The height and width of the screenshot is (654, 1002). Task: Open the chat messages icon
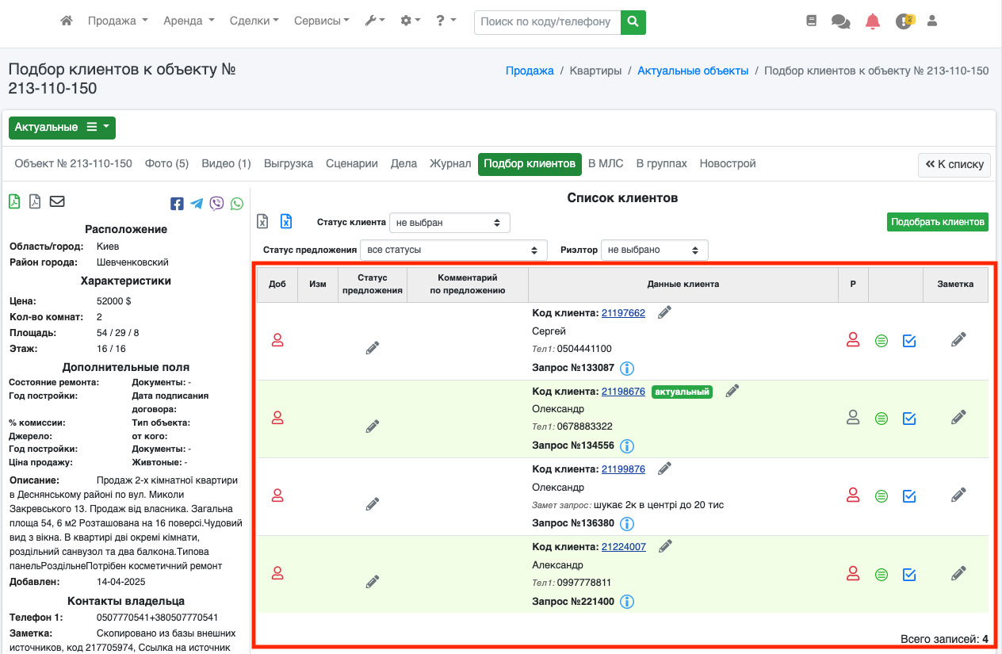[840, 21]
